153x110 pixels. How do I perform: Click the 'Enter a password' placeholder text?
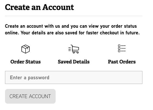pyautogui.click(x=29, y=78)
